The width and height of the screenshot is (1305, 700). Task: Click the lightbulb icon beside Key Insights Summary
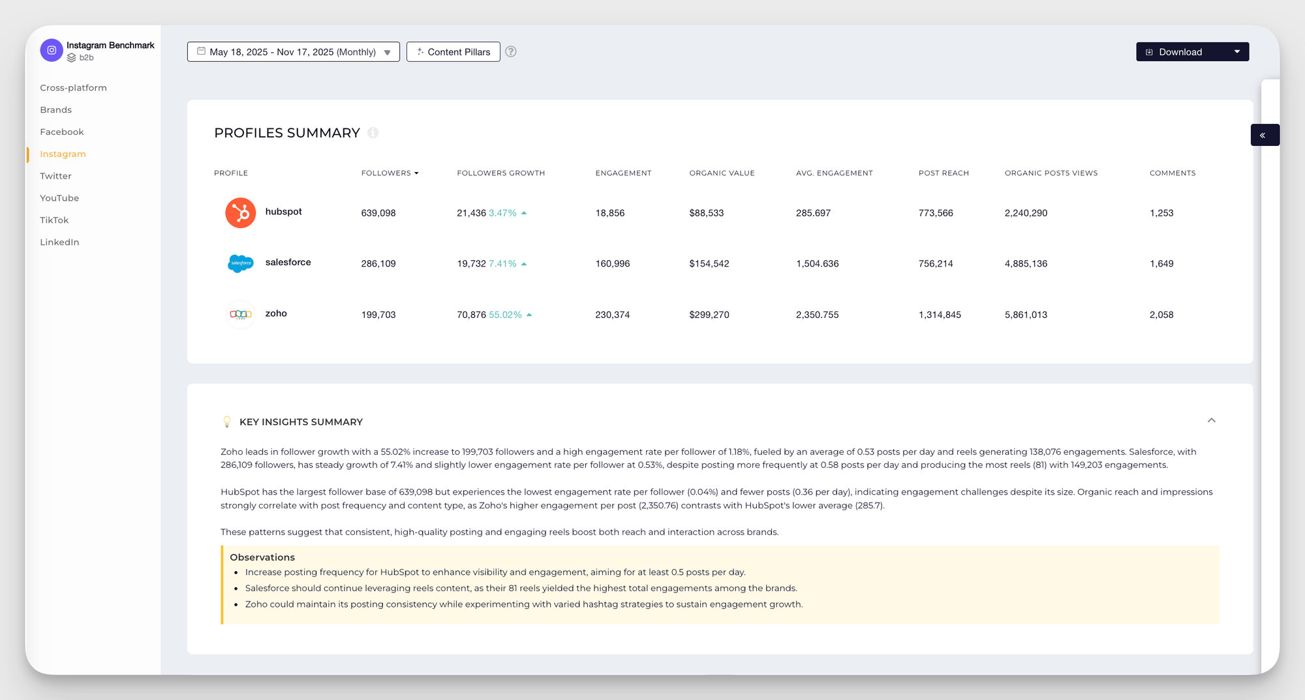tap(226, 421)
